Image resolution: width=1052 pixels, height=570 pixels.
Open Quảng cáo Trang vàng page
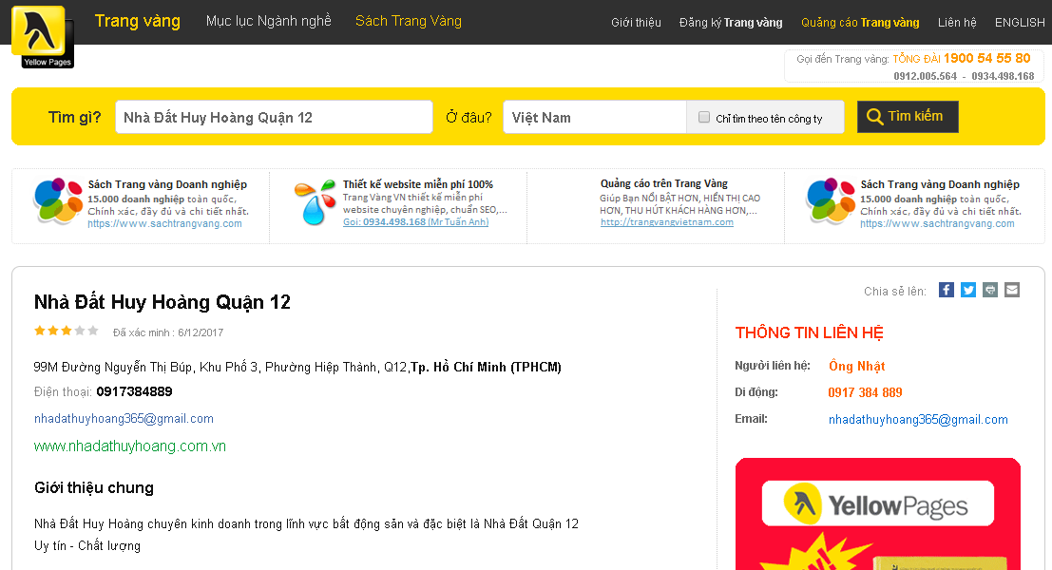pyautogui.click(x=860, y=23)
